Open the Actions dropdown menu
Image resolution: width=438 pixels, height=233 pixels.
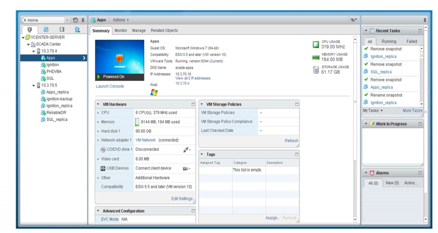pyautogui.click(x=121, y=20)
